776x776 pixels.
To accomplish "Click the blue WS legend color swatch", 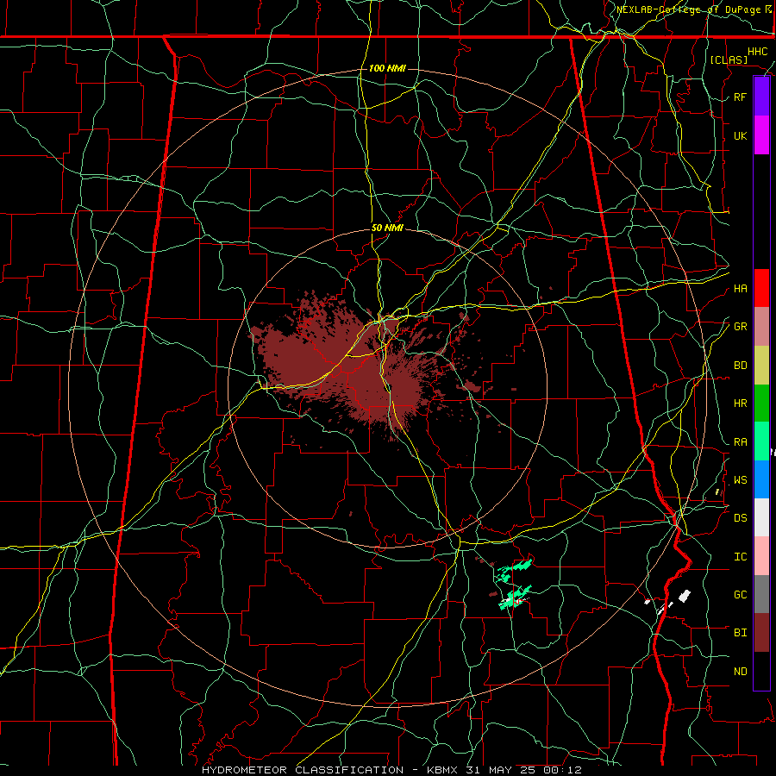I will tap(761, 479).
